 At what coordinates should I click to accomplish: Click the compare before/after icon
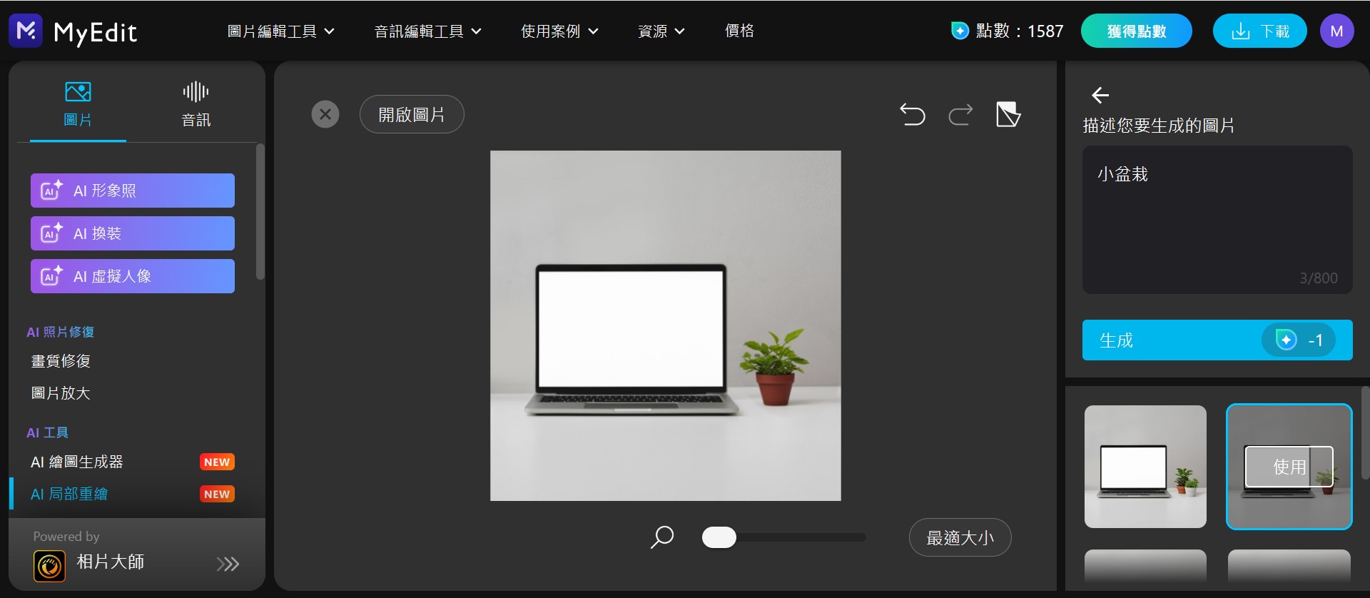pos(1008,114)
